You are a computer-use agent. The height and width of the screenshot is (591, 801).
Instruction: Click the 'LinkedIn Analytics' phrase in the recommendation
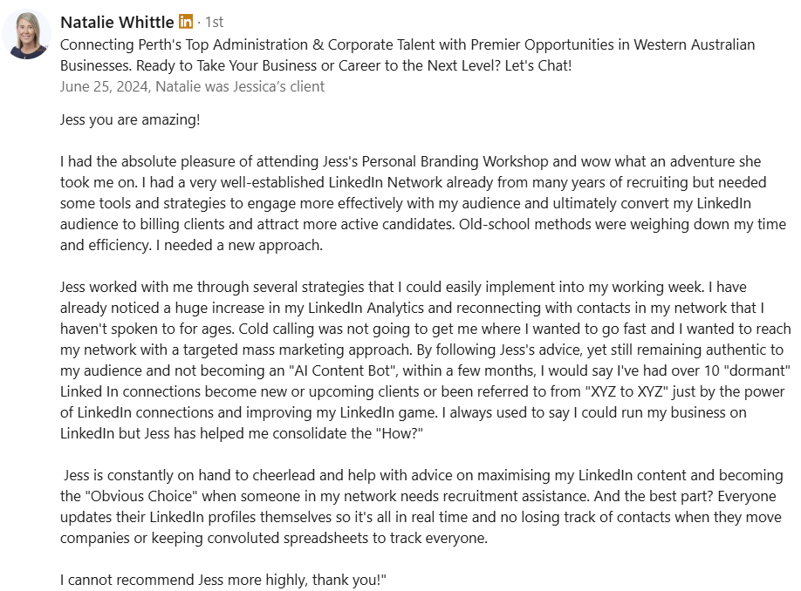(366, 309)
